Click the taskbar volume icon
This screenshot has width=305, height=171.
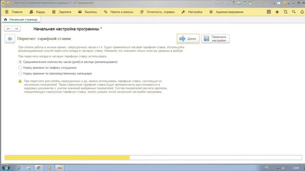284,168
